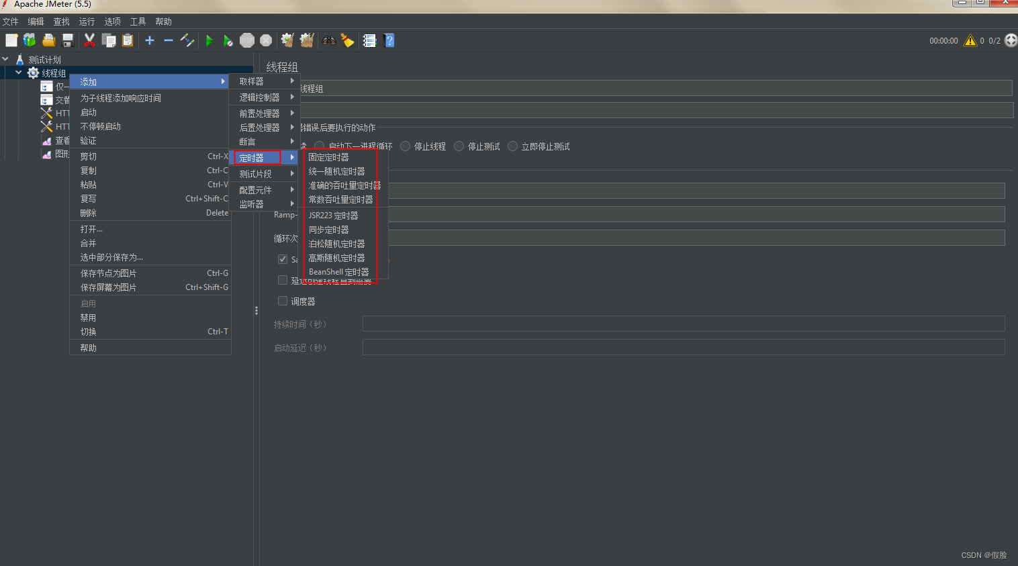Click the Collapse all minus icon

(x=169, y=40)
